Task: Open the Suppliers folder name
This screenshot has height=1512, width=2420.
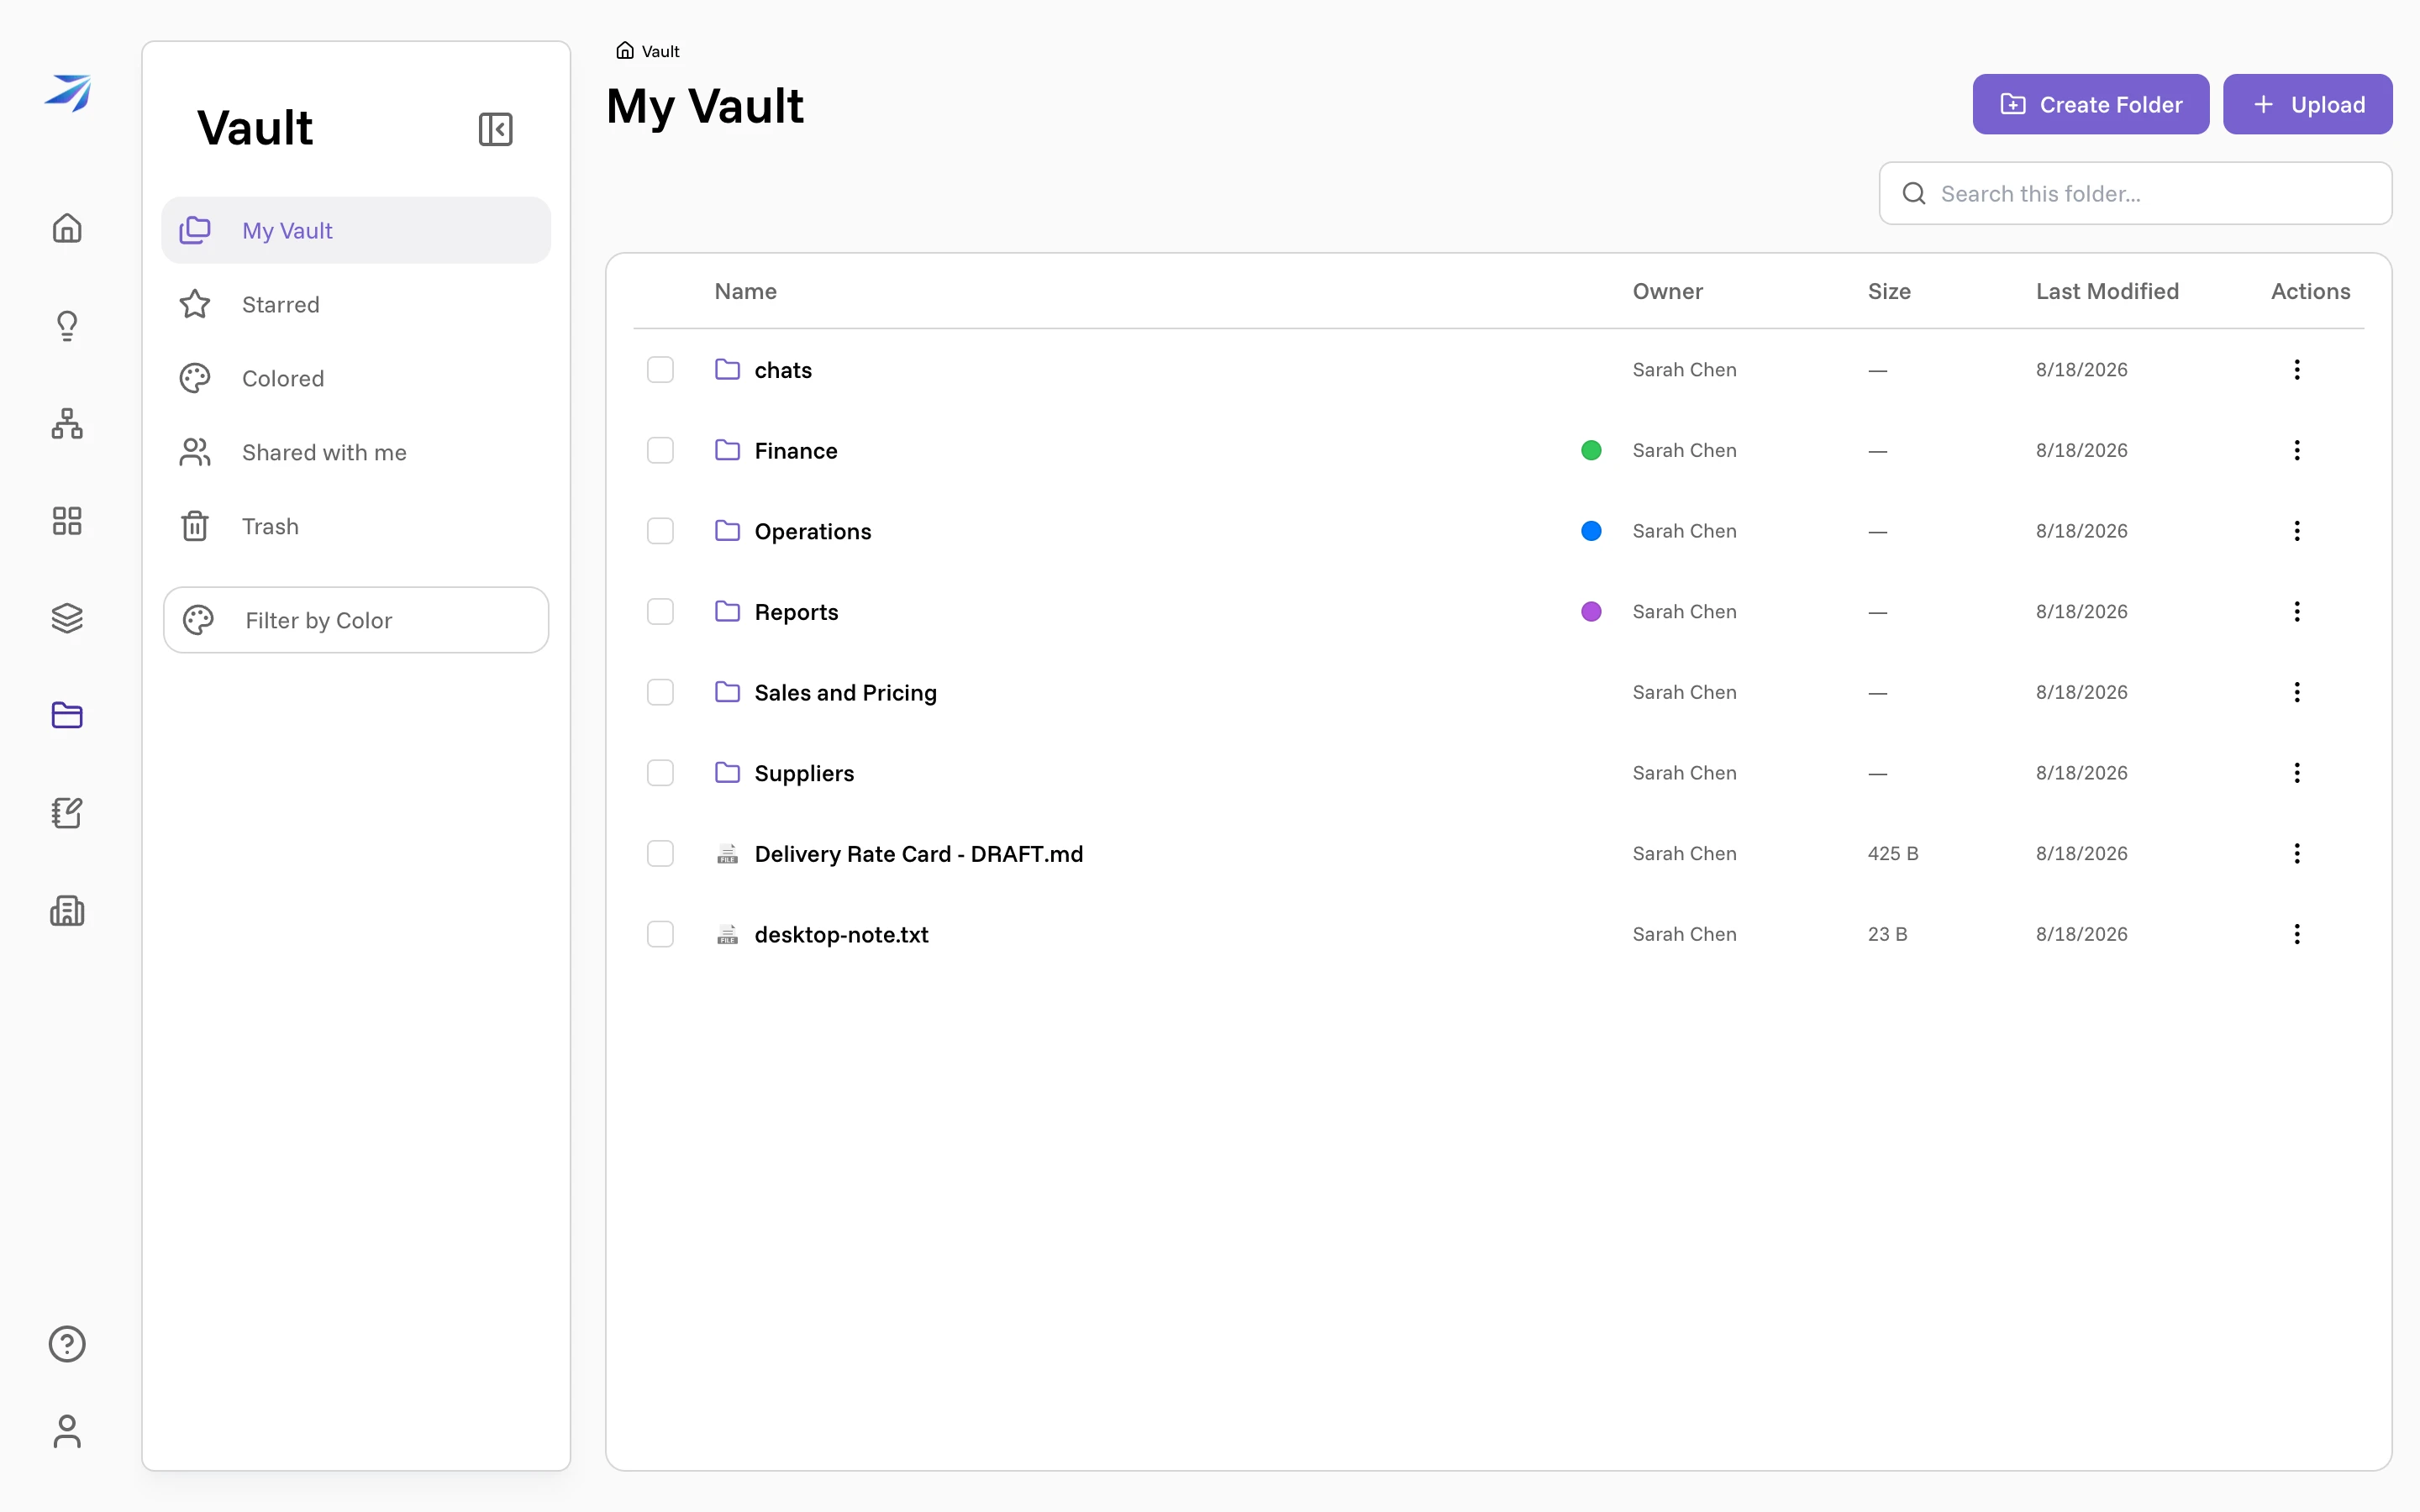Action: click(x=804, y=774)
